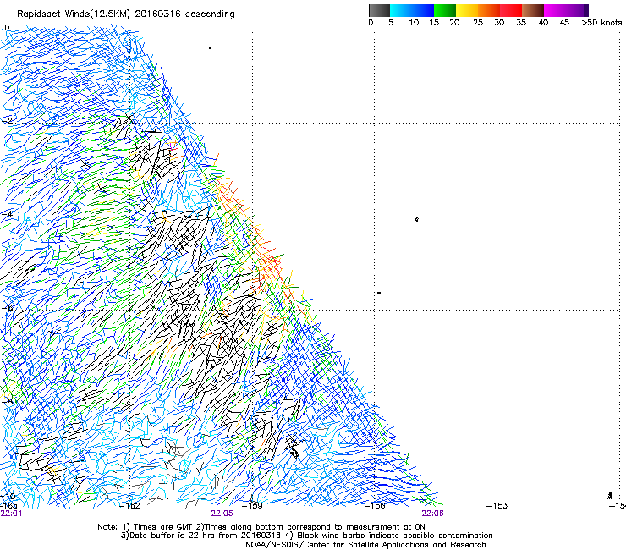Click the '15' label under the color scale
626x550 pixels.
(x=434, y=23)
